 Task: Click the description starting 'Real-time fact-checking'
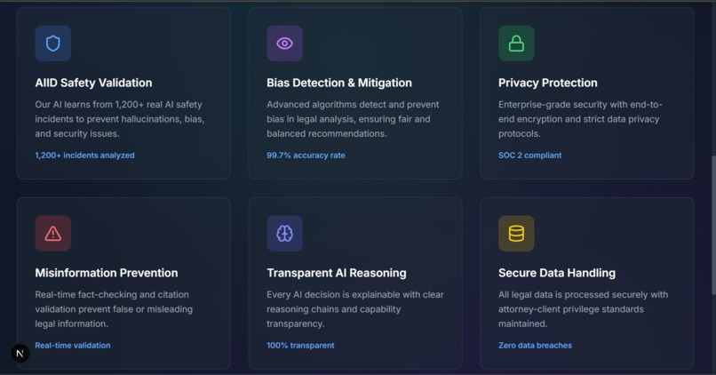point(114,309)
